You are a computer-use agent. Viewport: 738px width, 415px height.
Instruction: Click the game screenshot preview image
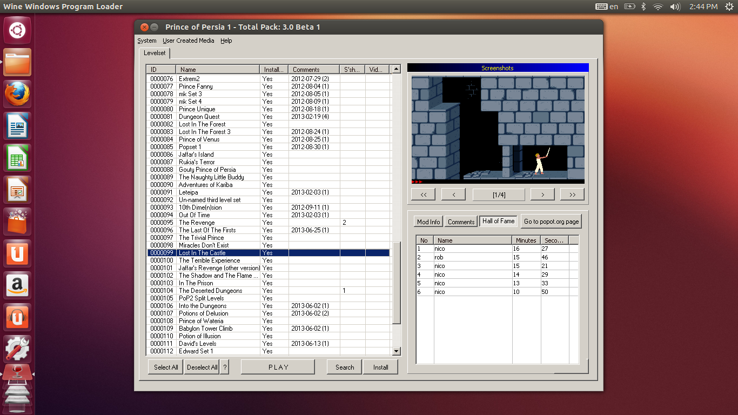coord(498,130)
